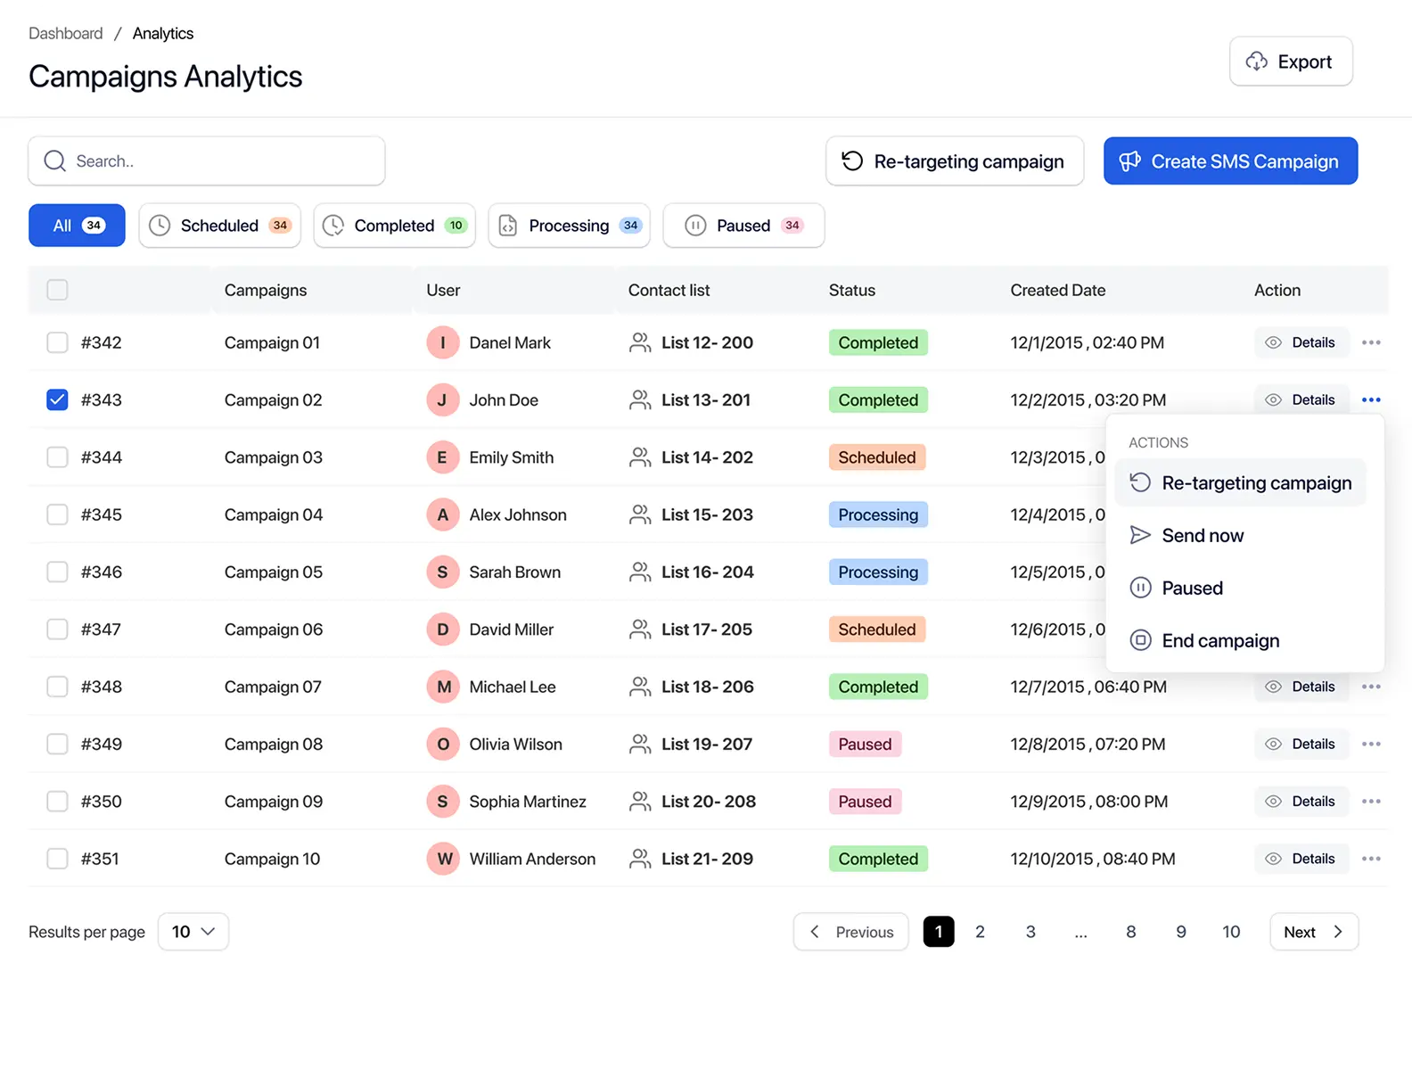Toggle the select-all header checkbox
The image size is (1412, 1070).
click(x=57, y=290)
